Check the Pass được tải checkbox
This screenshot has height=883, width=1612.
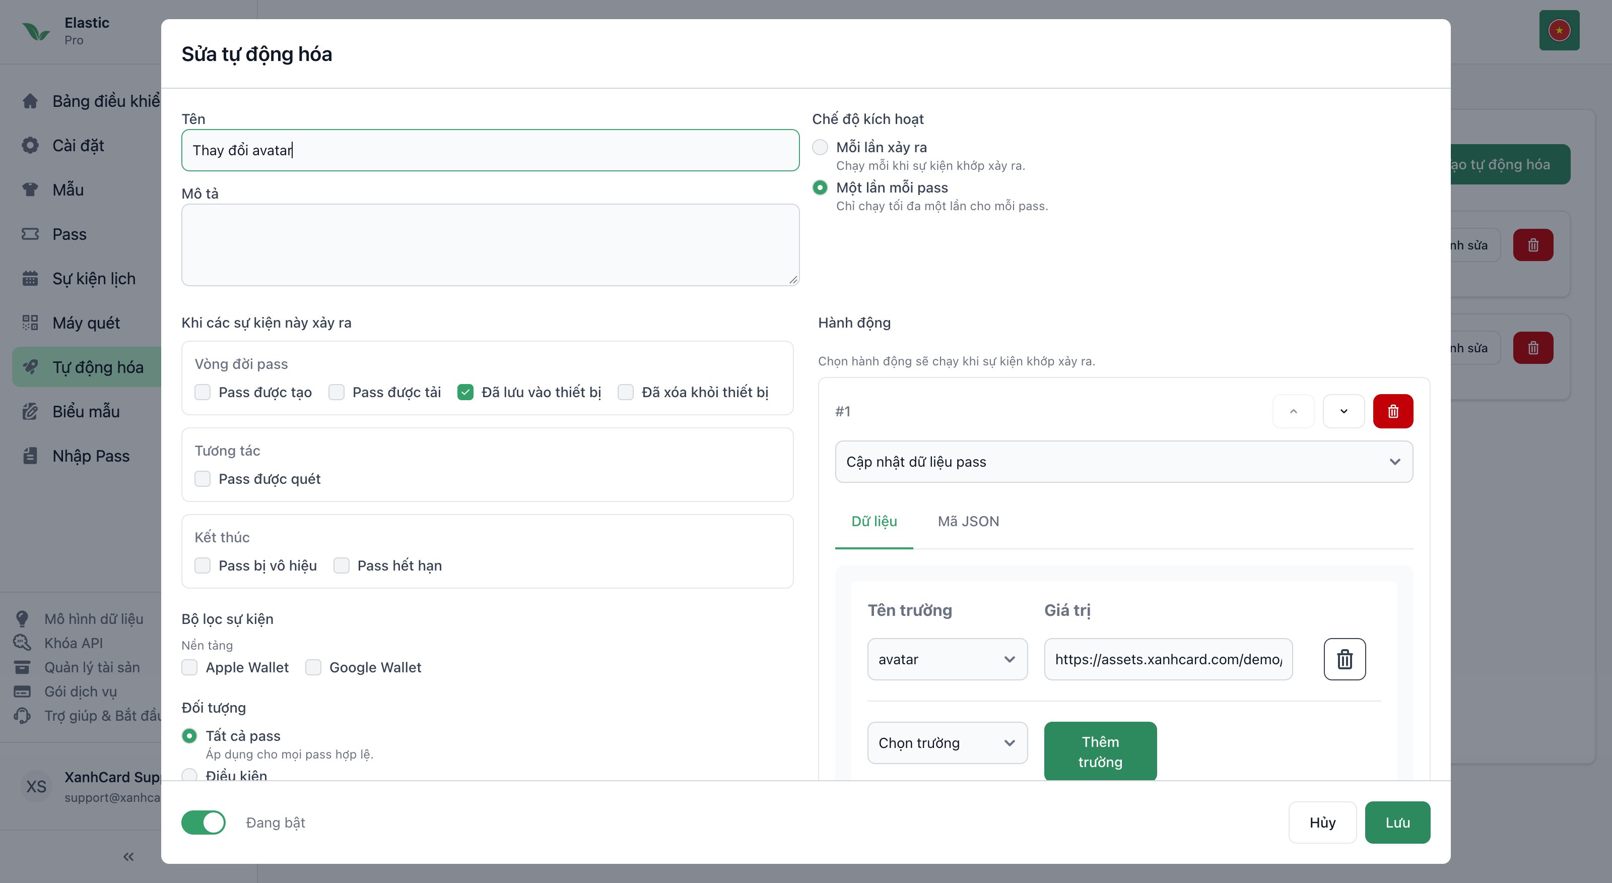coord(336,393)
